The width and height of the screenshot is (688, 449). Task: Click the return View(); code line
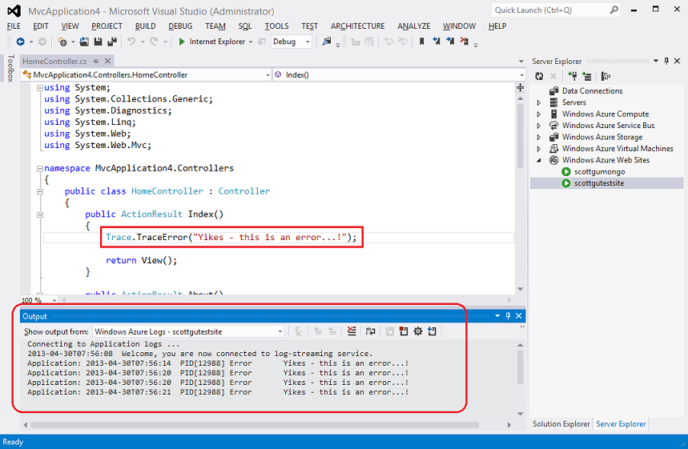pos(141,260)
